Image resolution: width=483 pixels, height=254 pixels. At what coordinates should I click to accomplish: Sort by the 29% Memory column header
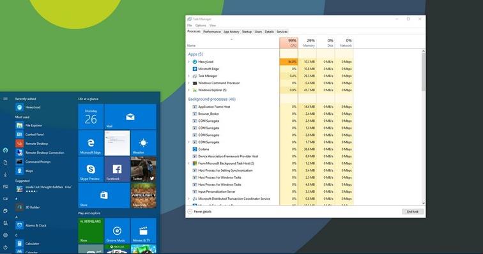pos(307,43)
